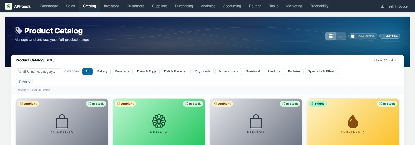Go to the Sales tab
The width and height of the screenshot is (415, 145).
coord(70,6)
